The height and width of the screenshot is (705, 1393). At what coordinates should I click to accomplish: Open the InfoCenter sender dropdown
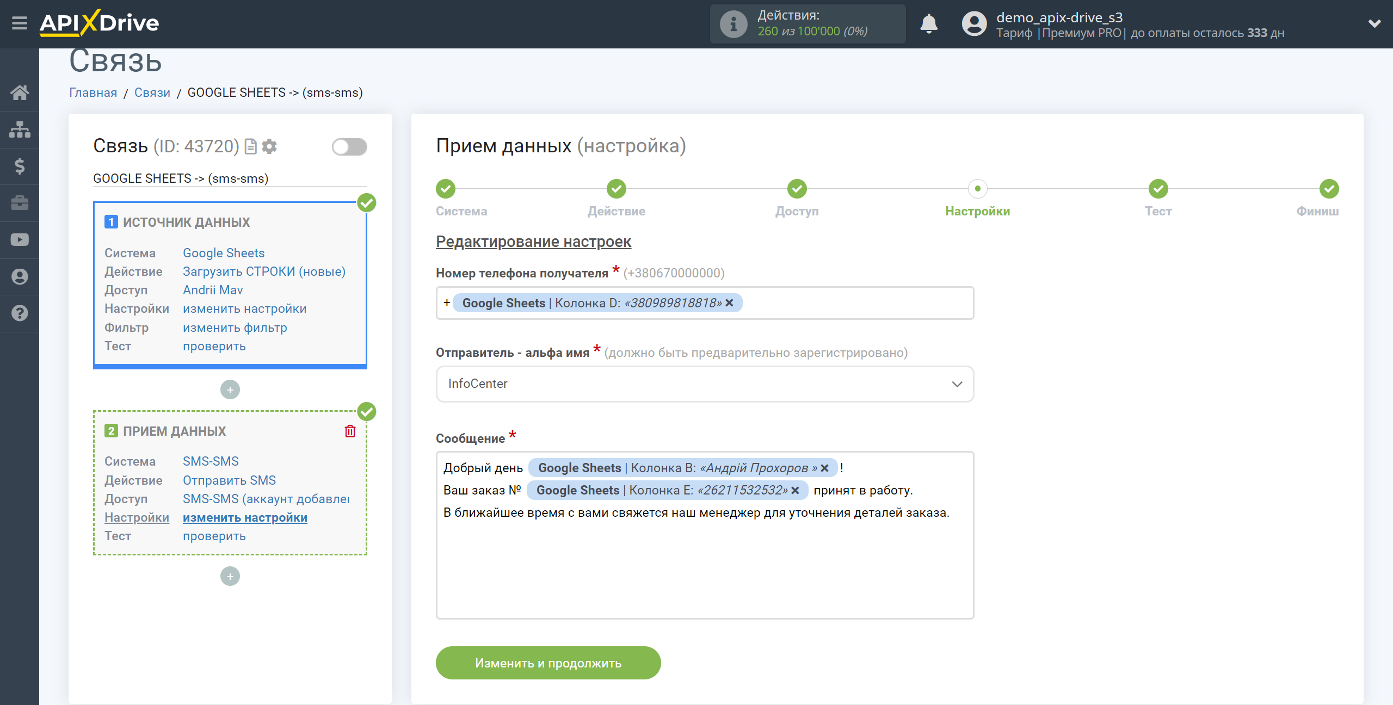pos(705,384)
